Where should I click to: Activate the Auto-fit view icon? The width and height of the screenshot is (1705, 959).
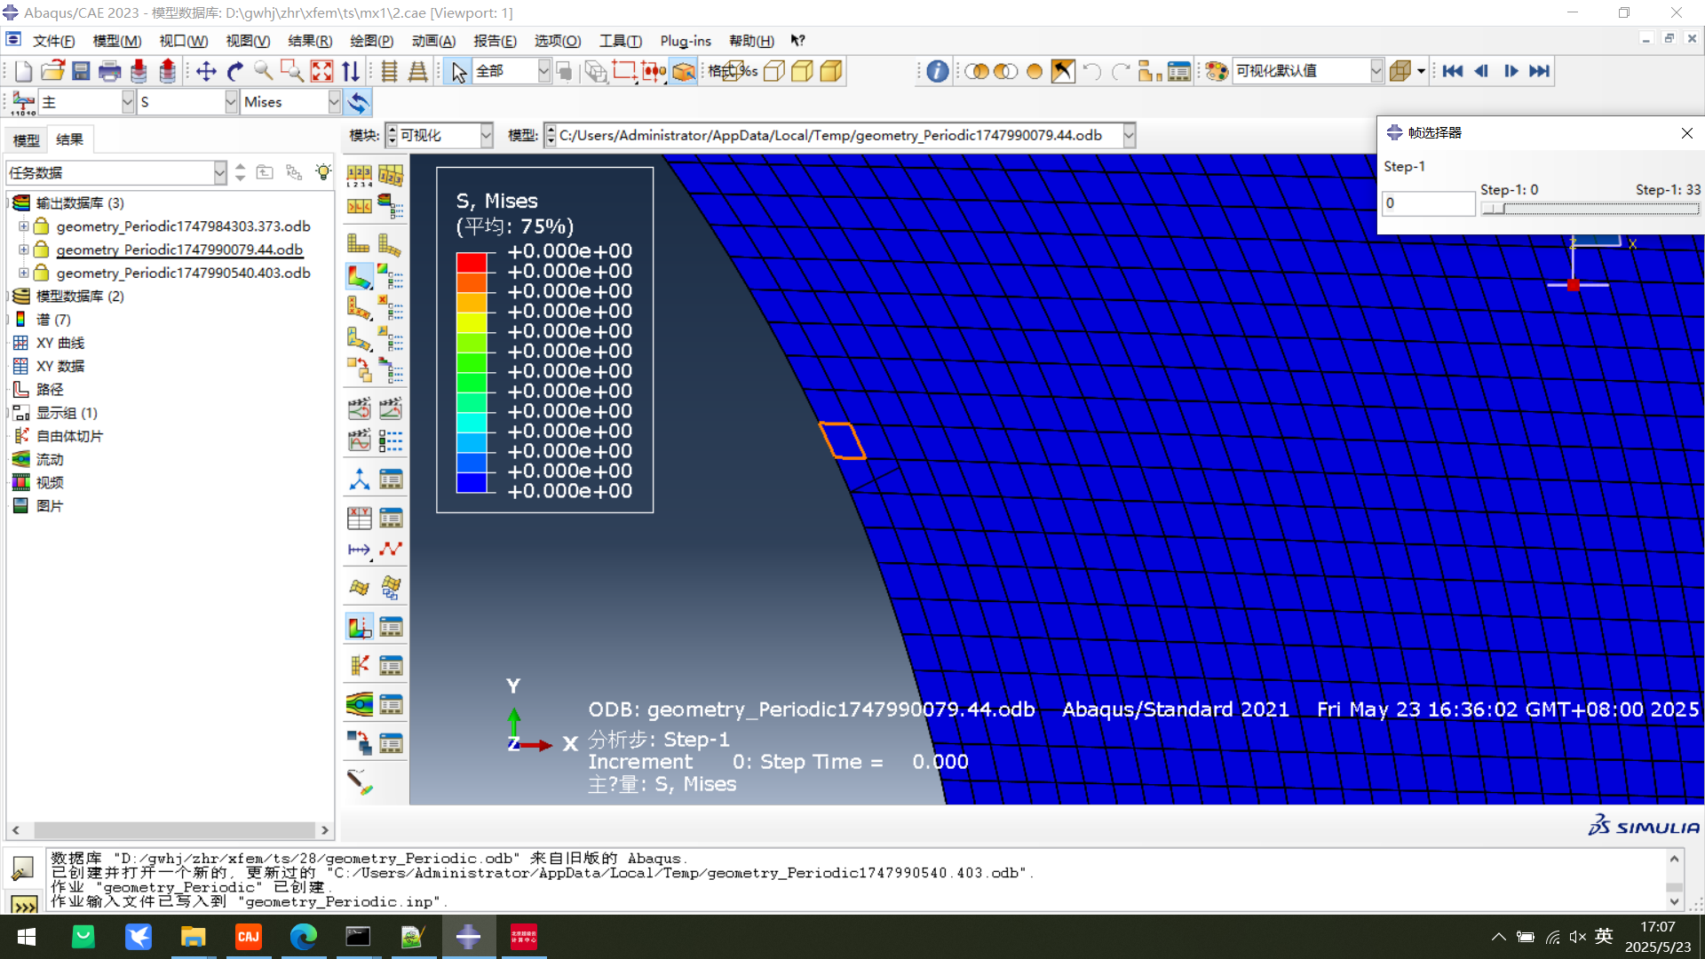coord(321,71)
